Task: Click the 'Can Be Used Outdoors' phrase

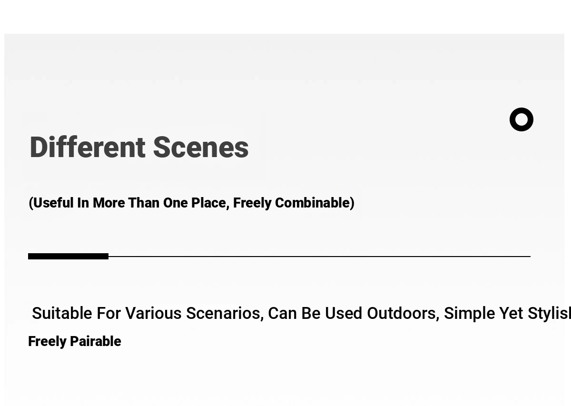Action: coord(354,313)
